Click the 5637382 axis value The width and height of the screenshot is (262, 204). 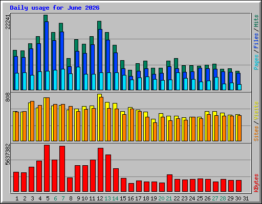[x=8, y=155]
